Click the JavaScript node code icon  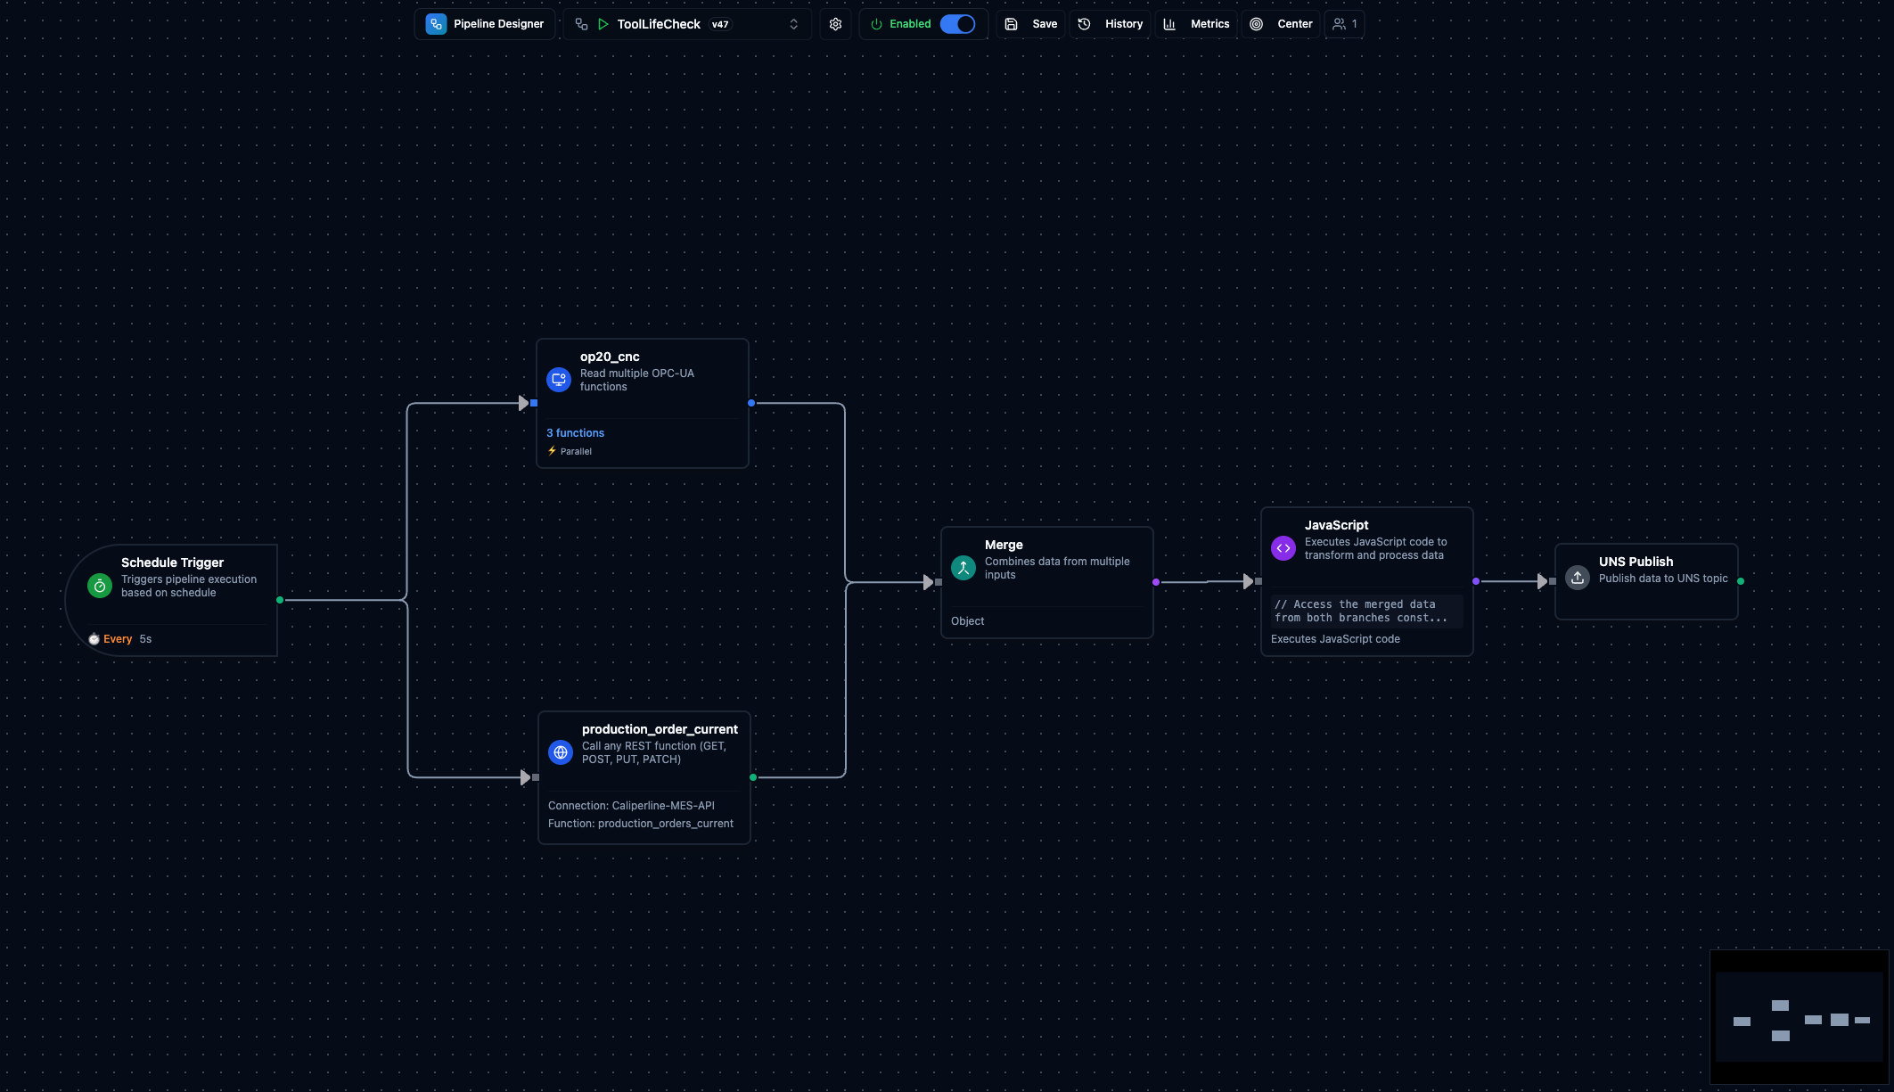tap(1283, 548)
